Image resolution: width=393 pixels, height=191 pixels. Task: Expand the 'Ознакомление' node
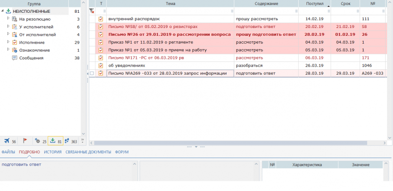(x=8, y=50)
